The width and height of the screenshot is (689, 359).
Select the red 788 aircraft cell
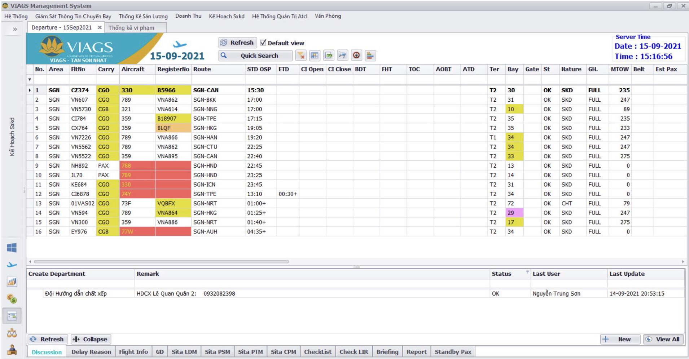click(137, 166)
